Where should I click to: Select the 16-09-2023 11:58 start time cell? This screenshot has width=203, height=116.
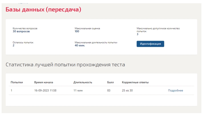[45, 90]
